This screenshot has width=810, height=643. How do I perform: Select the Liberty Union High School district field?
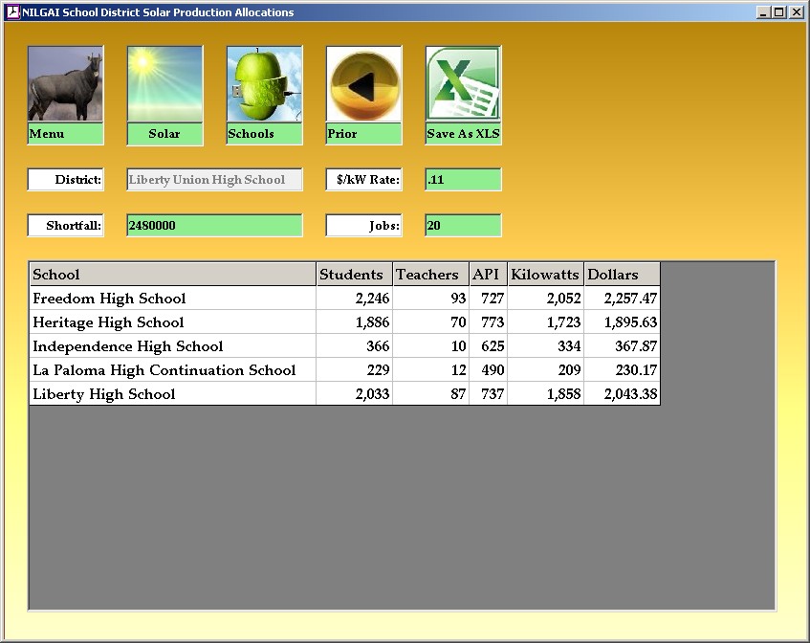pyautogui.click(x=213, y=179)
